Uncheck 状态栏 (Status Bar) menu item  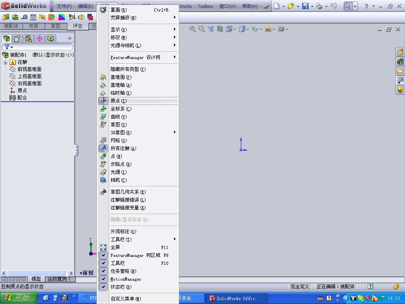coord(138,287)
